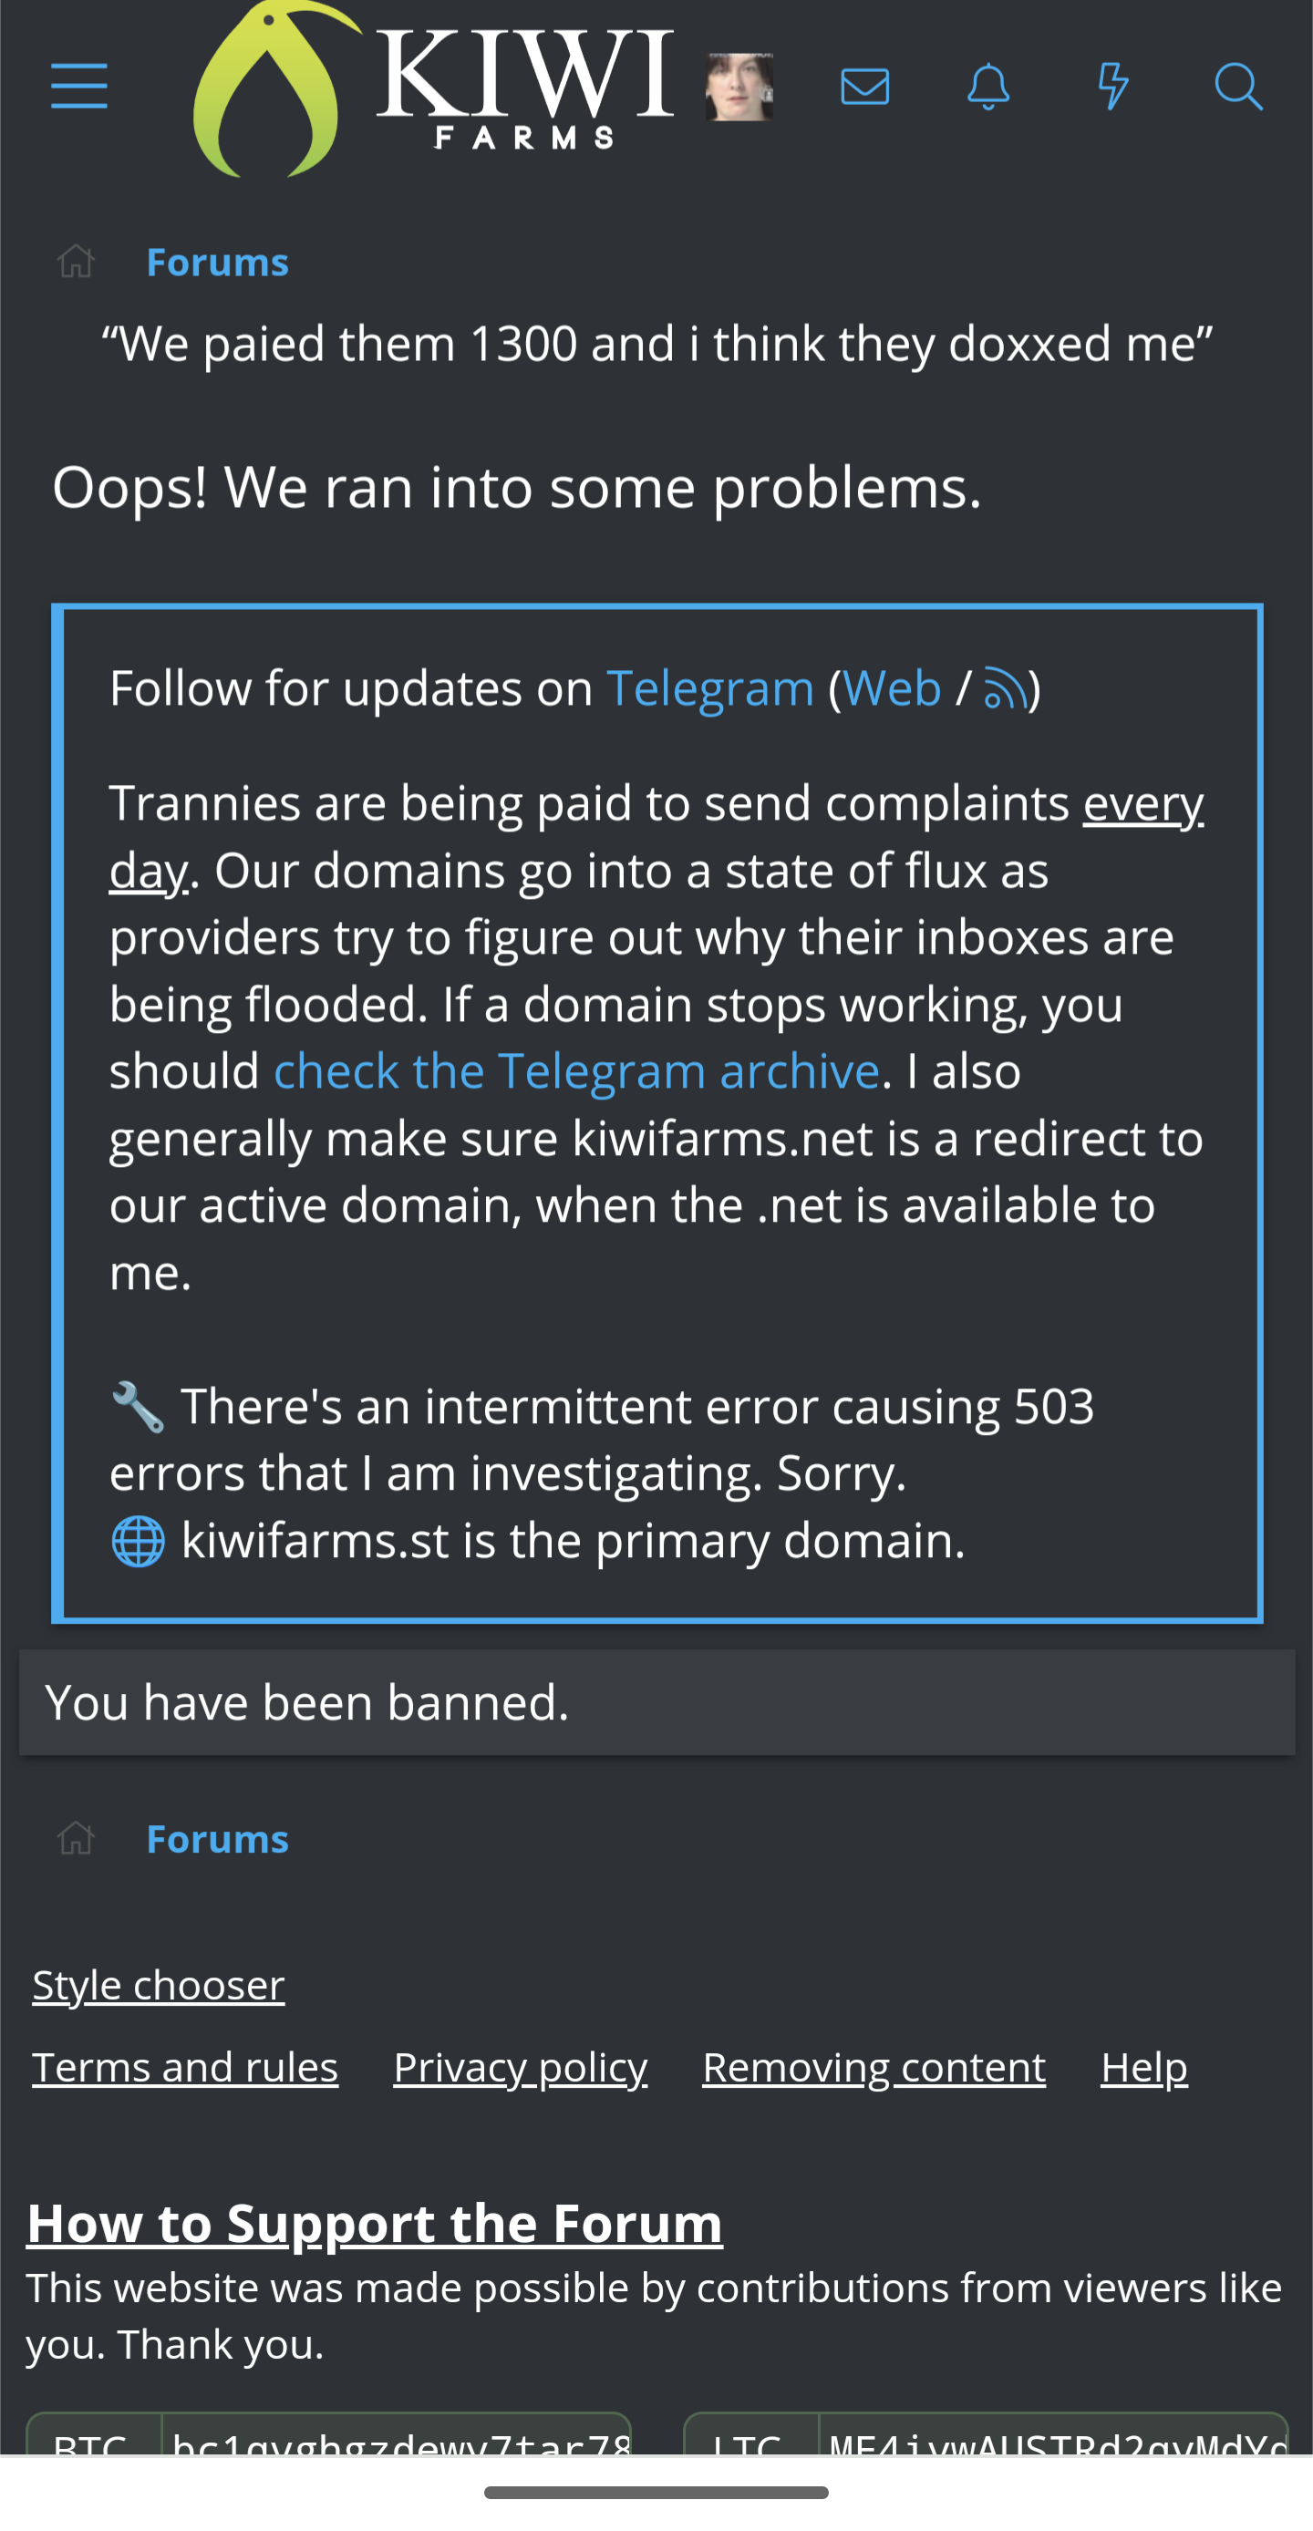This screenshot has width=1313, height=2531.
Task: Open the check the Telegram archive link
Action: click(576, 1071)
